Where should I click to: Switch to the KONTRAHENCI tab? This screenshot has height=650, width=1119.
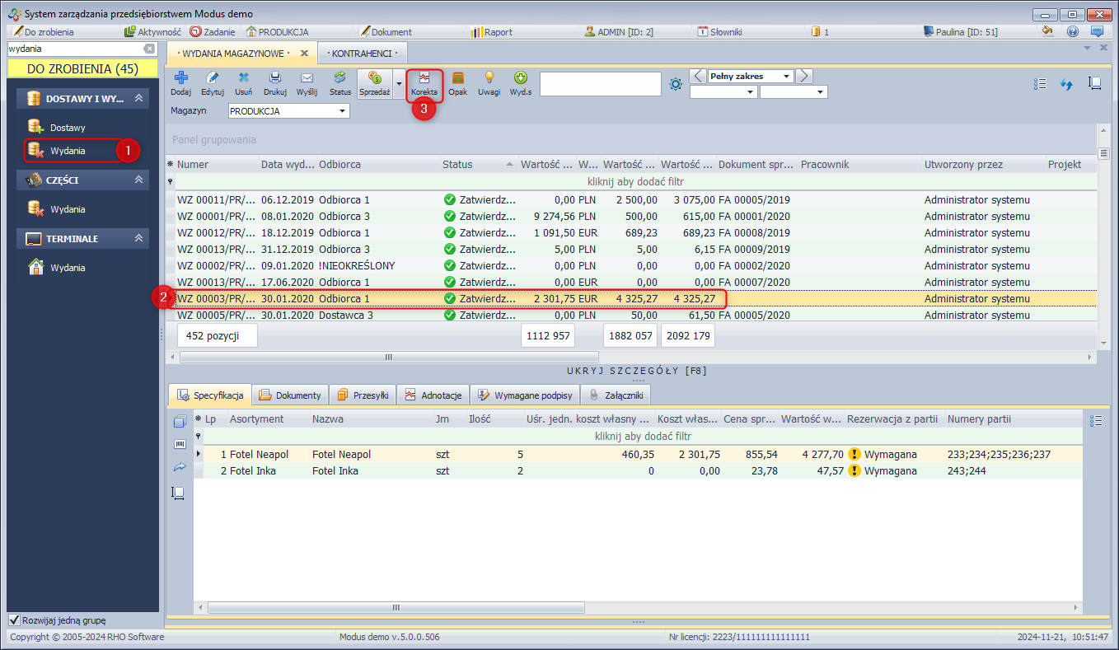(x=362, y=54)
